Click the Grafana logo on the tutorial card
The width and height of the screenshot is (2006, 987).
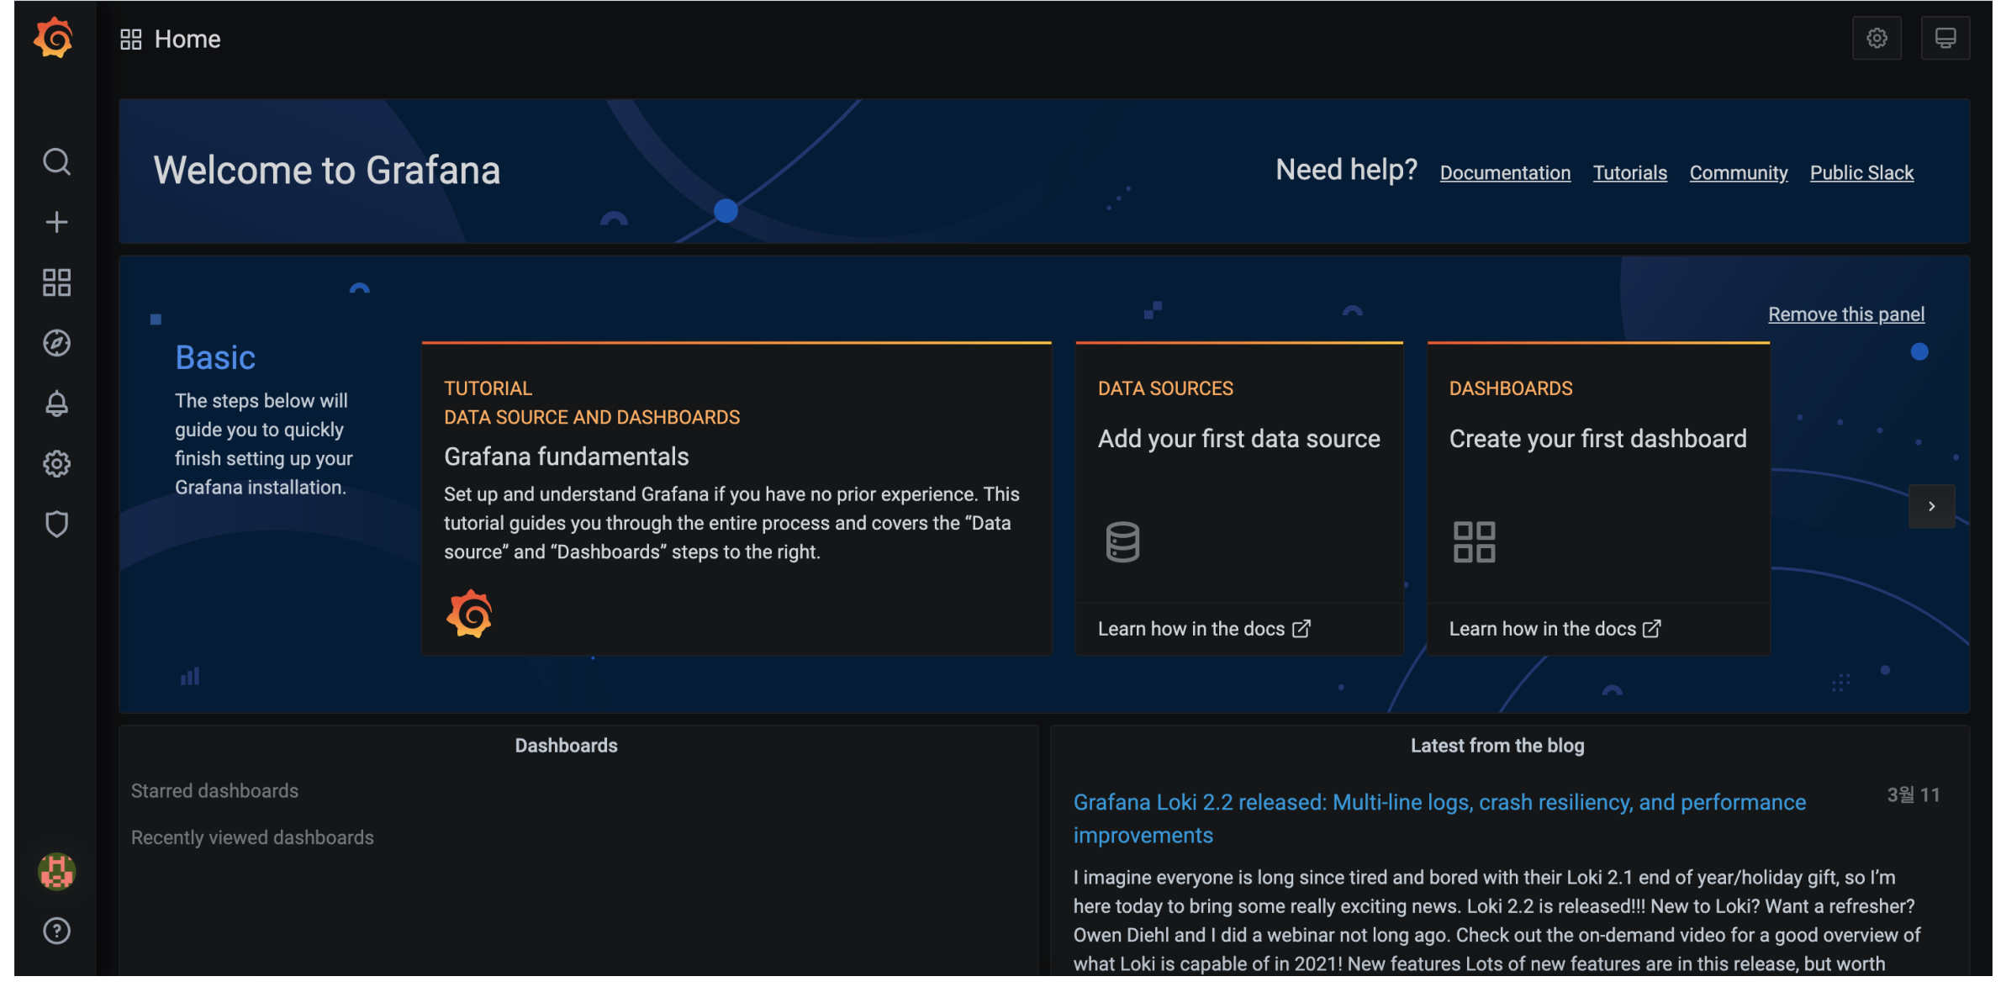coord(469,614)
